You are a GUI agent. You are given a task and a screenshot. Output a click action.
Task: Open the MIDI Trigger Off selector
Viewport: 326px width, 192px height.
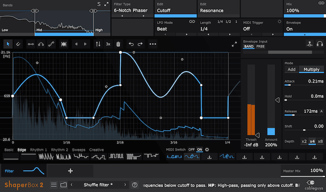[247, 29]
